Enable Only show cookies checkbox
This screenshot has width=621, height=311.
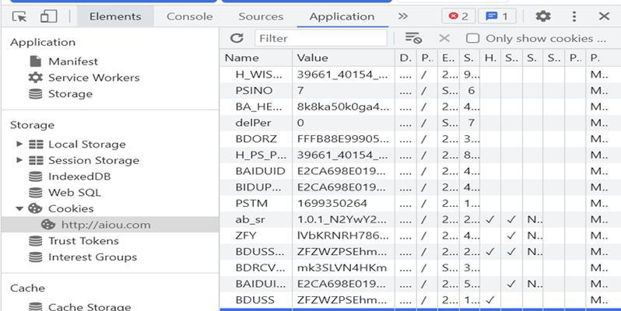[472, 38]
